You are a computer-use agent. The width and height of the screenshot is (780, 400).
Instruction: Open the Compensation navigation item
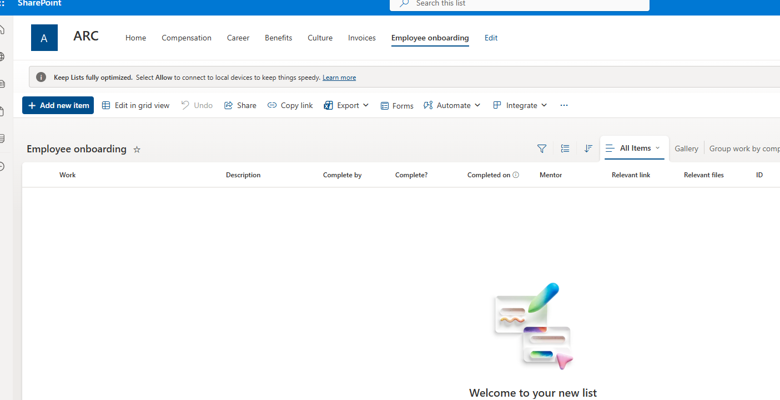coord(187,38)
